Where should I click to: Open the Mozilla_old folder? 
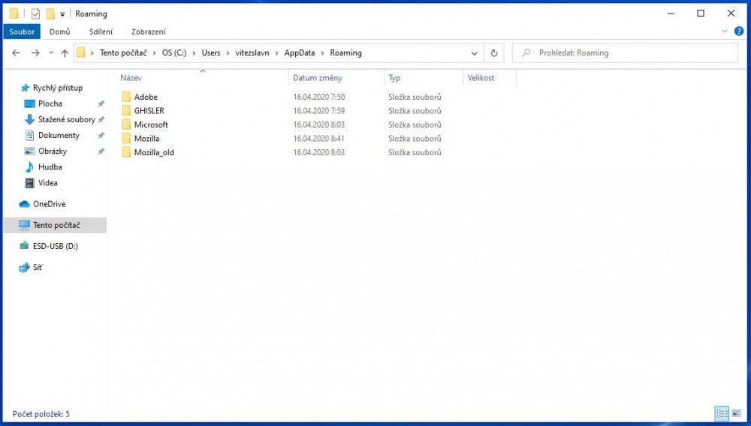pyautogui.click(x=154, y=152)
